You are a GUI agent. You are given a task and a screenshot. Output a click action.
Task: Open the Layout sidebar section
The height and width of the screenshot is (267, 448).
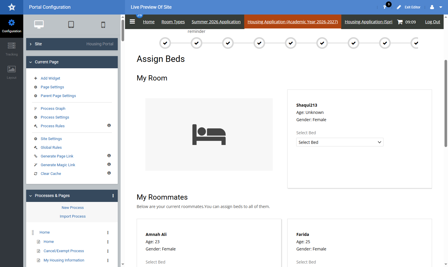point(12,73)
